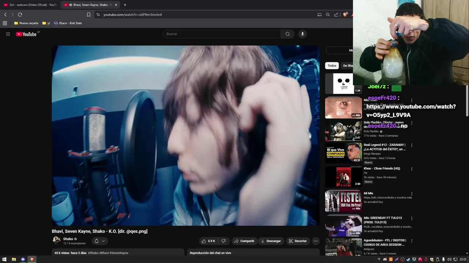Open the Nueva carpeta bookmark folder
469x263 pixels.
click(26, 23)
